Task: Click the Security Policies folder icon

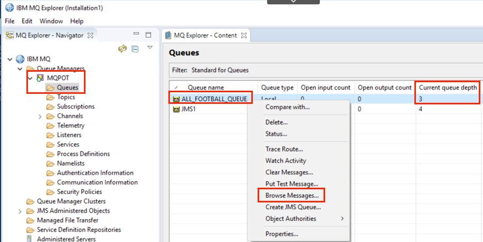Action: [x=50, y=192]
